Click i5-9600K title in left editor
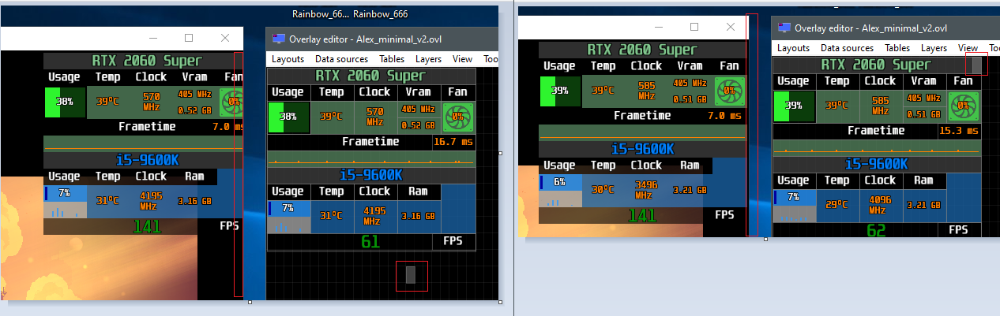 pos(371,175)
